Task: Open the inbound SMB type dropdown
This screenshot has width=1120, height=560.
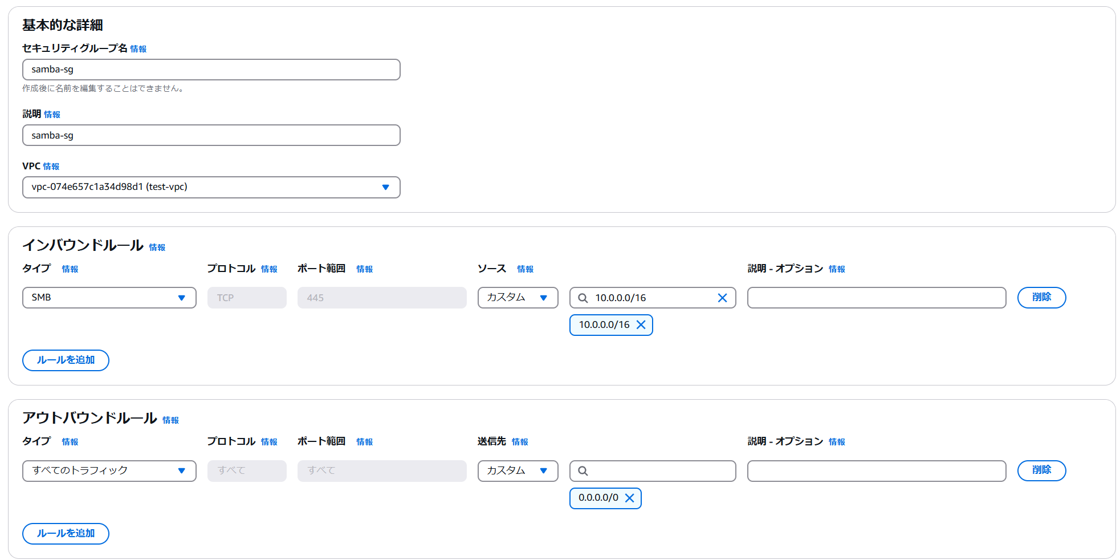Action: 109,298
